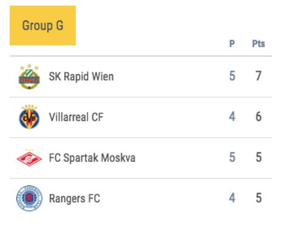Open the Villarreal CF team link
Screen dimensions: 281x226
(x=76, y=117)
